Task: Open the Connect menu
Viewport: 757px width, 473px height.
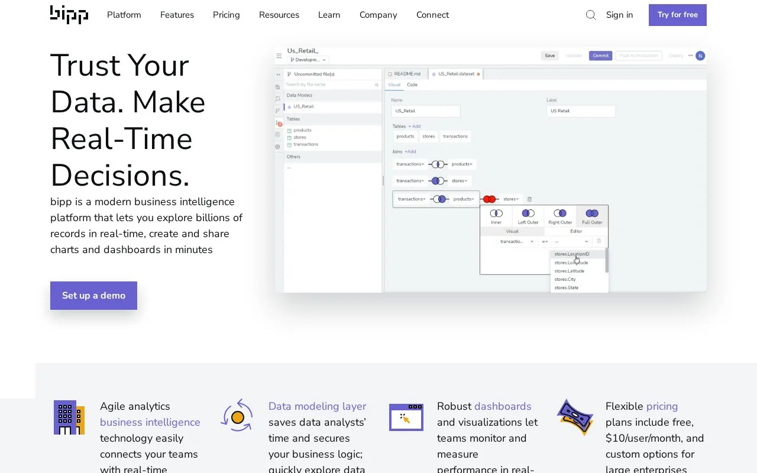Action: pyautogui.click(x=433, y=15)
